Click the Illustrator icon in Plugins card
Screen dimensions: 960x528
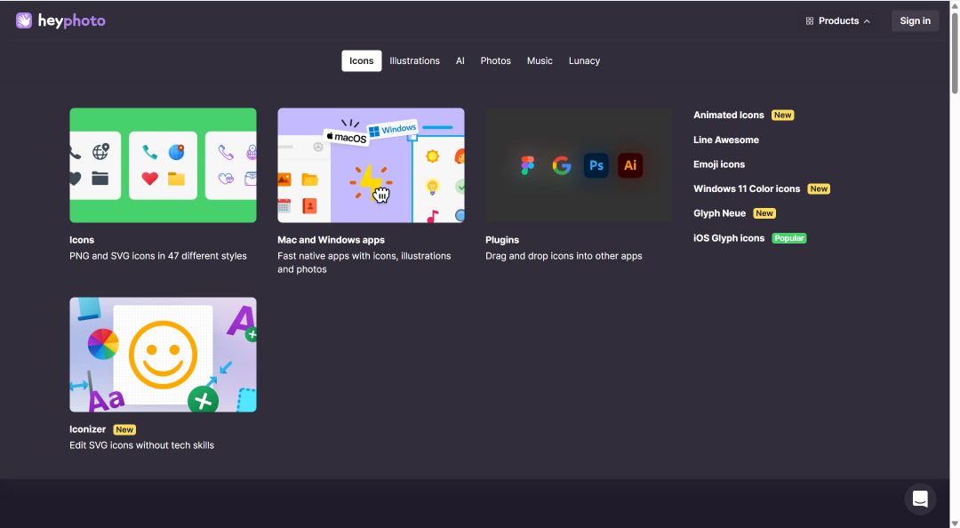630,165
